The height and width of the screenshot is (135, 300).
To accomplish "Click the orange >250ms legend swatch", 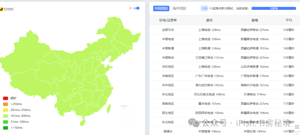I will point(6,104).
